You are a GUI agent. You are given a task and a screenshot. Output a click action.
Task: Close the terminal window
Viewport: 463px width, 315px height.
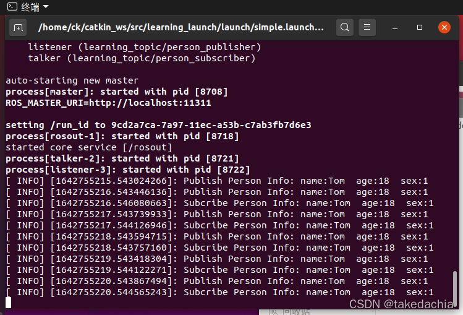444,27
